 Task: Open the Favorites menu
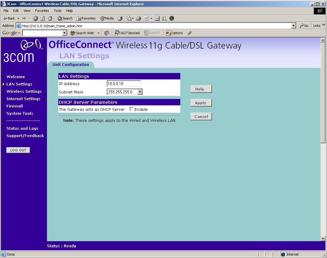tap(42, 11)
